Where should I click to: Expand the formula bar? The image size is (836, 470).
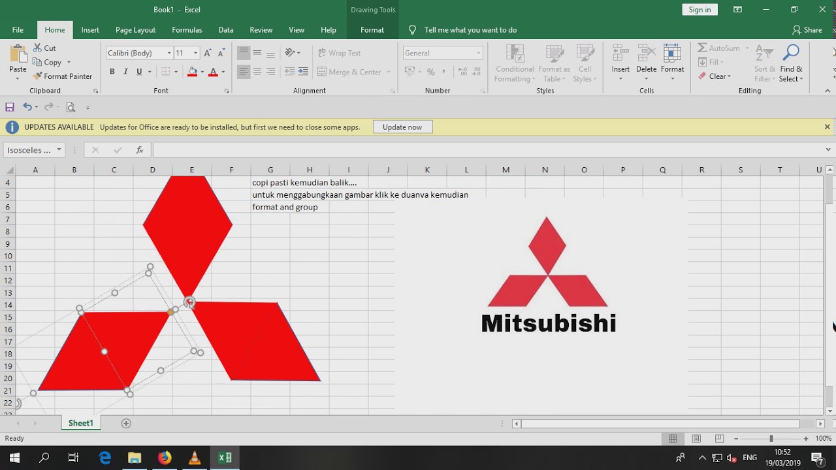(828, 150)
